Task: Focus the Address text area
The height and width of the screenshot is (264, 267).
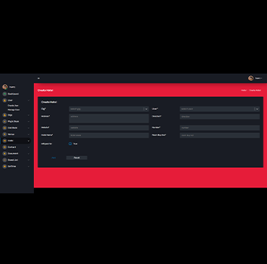Action: (109, 119)
